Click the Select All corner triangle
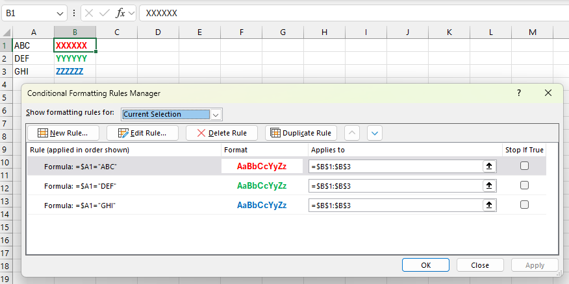Screen dimensions: 569x284 [x=6, y=32]
